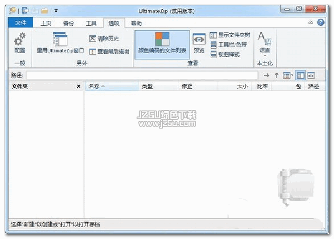The width and height of the screenshot is (334, 239).
Task: Click 查看最后输出 view last output
Action: 109,52
